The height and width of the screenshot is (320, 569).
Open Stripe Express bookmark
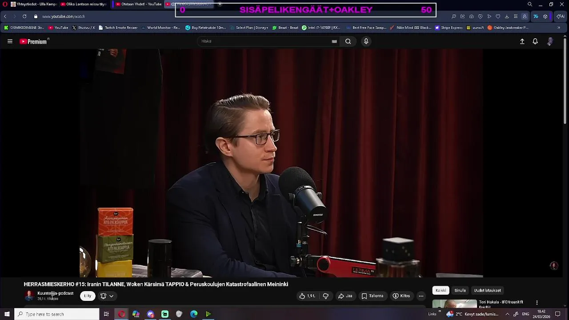click(x=449, y=28)
